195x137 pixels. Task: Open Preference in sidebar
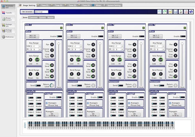(8, 37)
